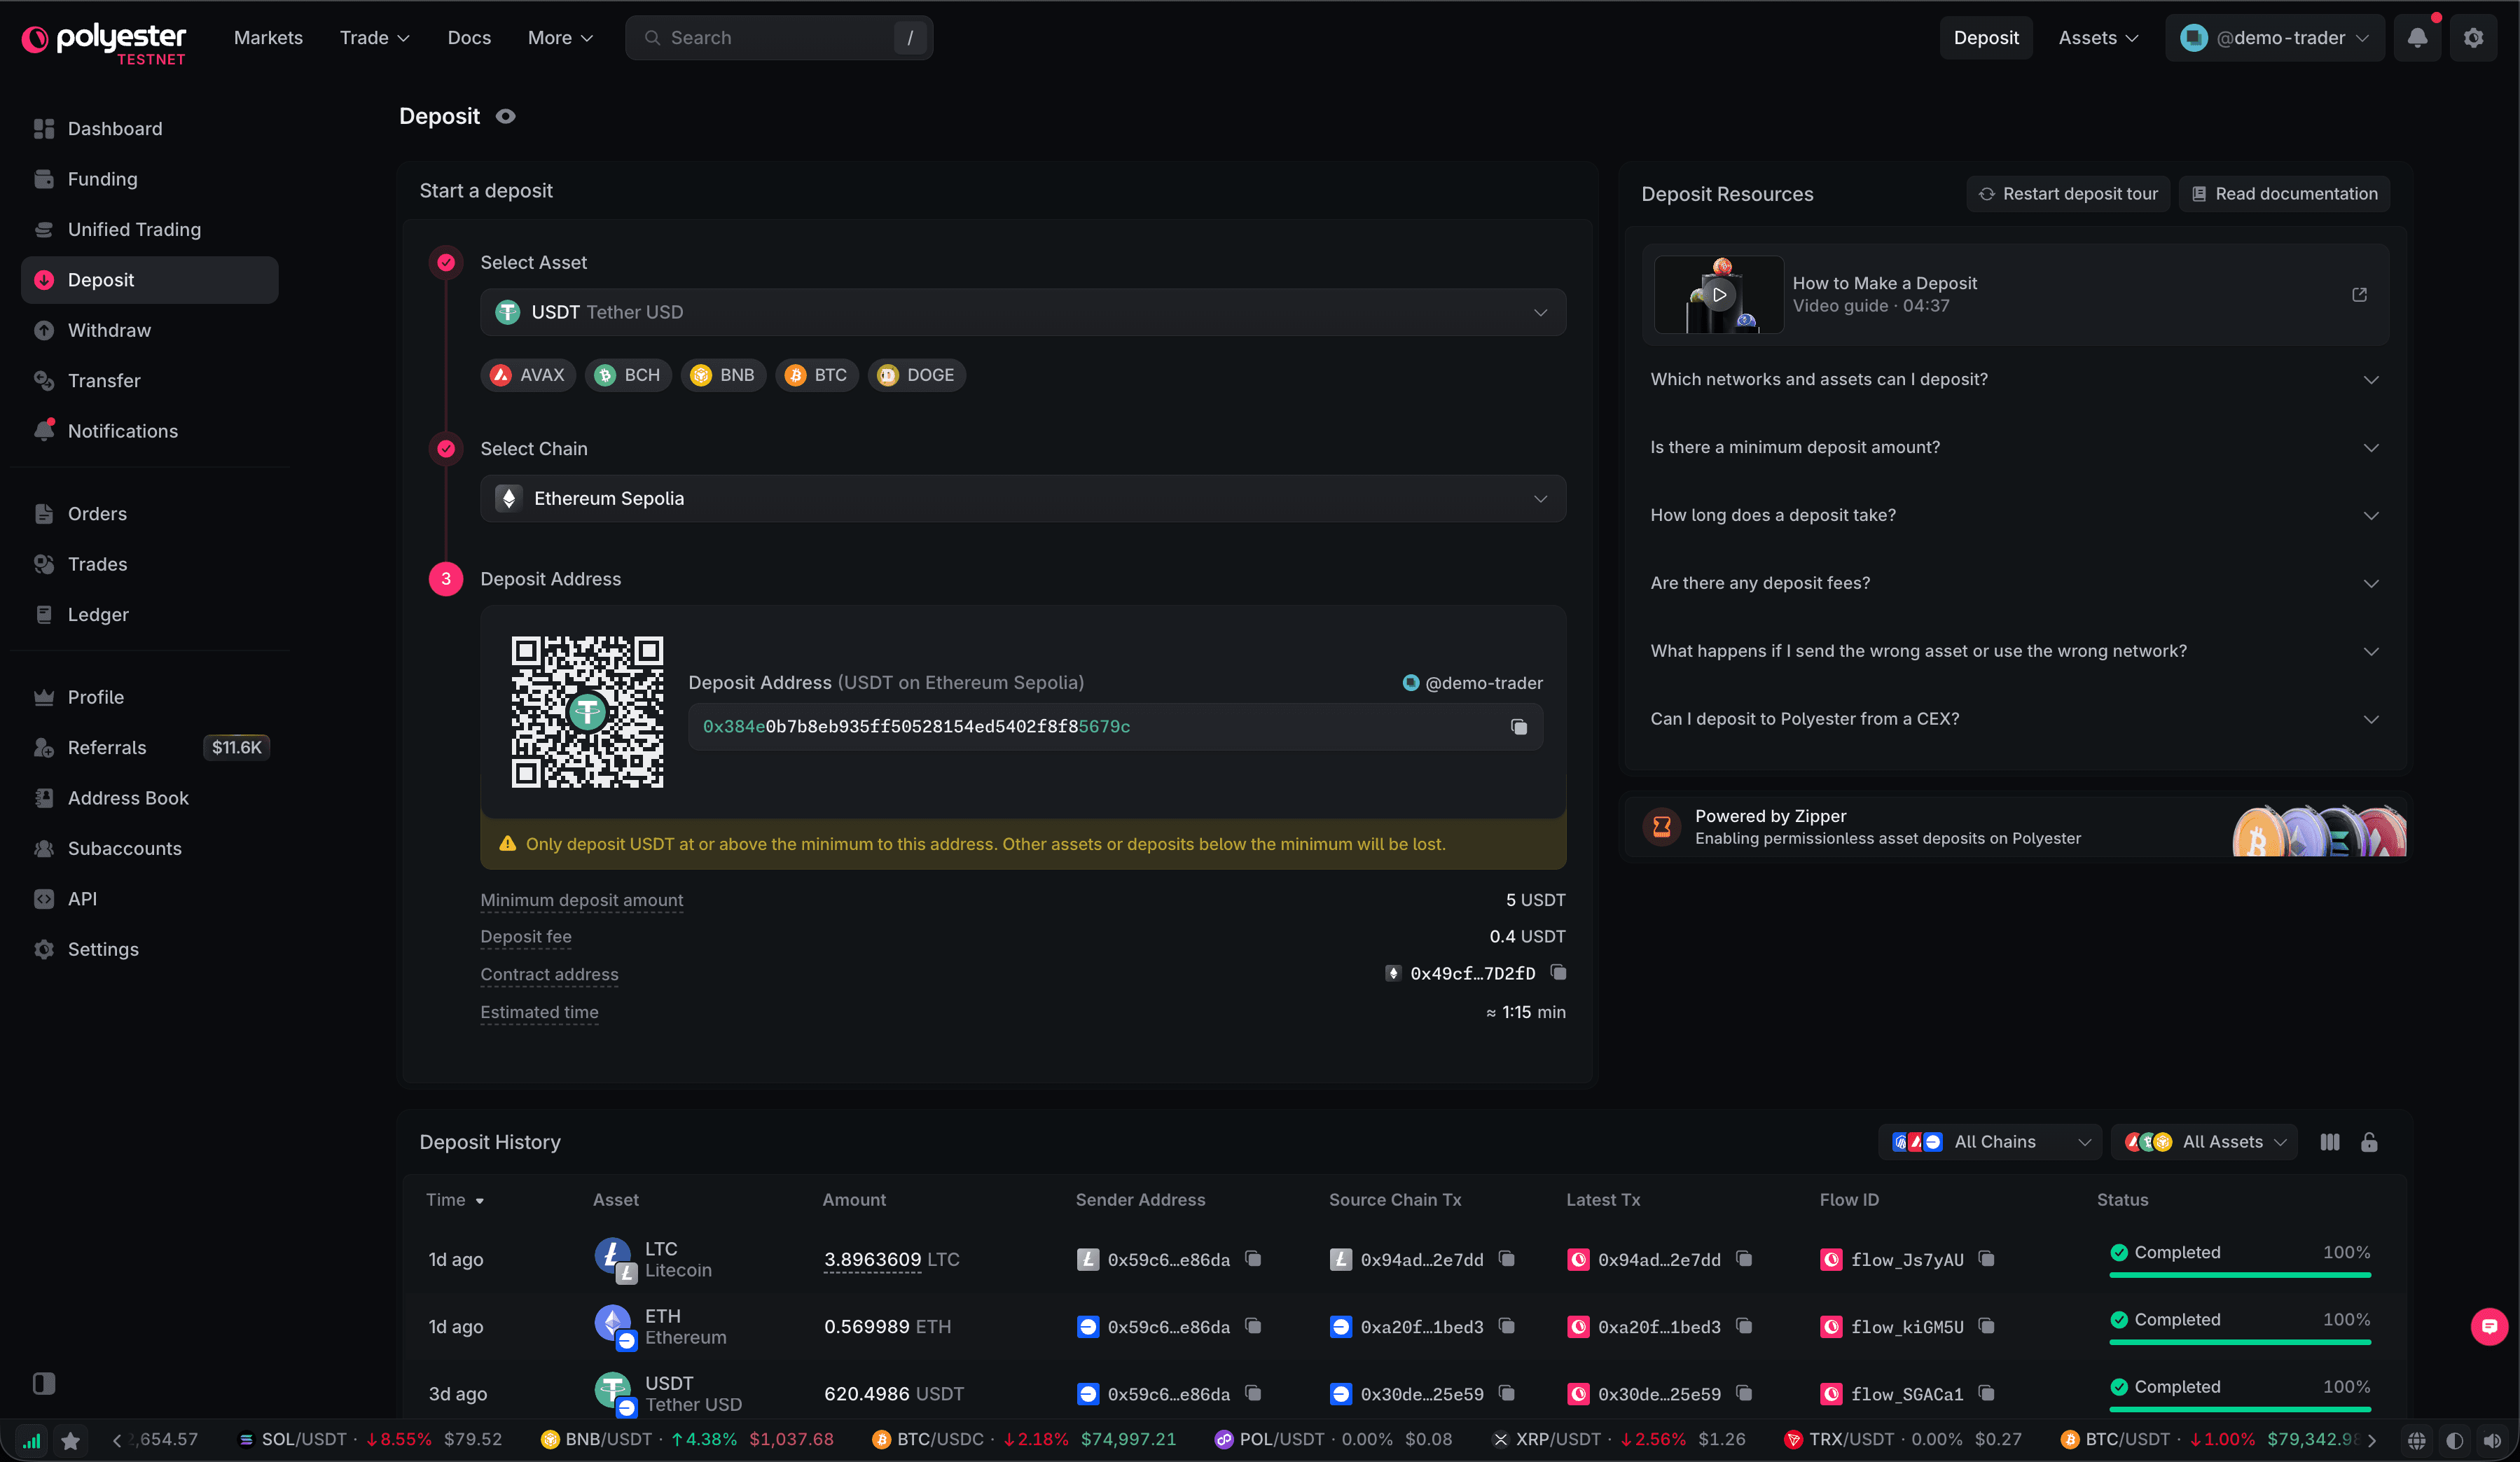Click the Deposit button in the top bar
The height and width of the screenshot is (1462, 2520).
1986,38
